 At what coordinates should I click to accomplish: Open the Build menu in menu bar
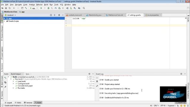click(x=46, y=5)
